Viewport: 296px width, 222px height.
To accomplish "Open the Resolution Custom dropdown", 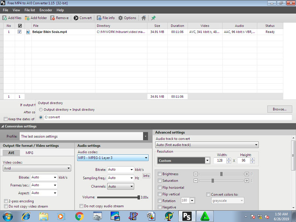I will (x=207, y=161).
